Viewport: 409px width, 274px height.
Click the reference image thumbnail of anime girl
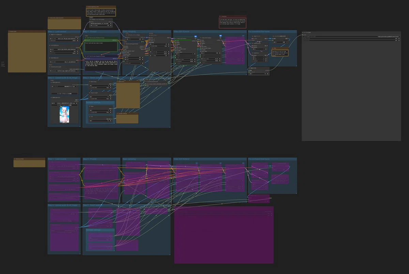pos(64,114)
